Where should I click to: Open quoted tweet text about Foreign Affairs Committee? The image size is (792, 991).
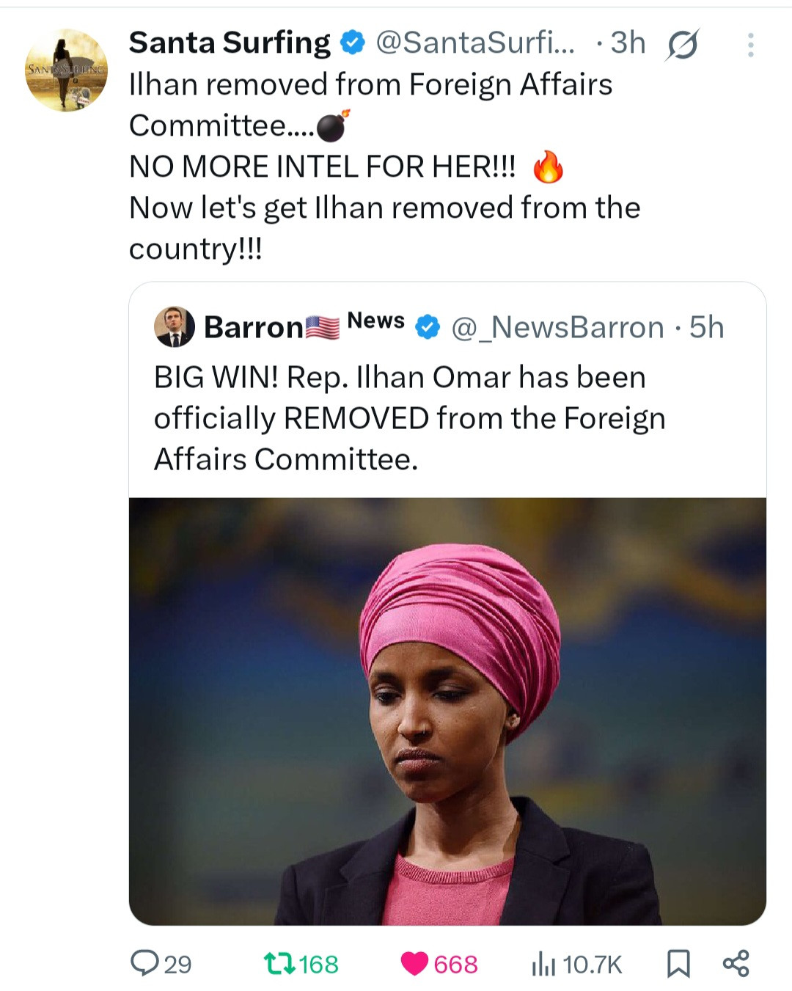(409, 418)
